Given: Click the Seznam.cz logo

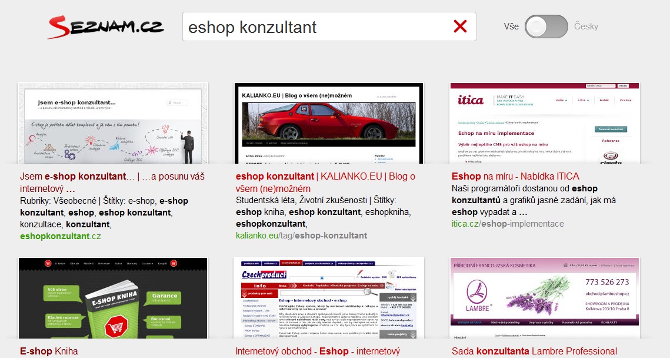Looking at the screenshot, I should click(106, 27).
